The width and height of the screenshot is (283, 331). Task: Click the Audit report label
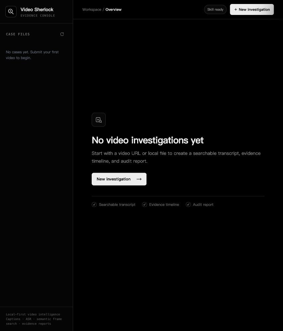(x=203, y=205)
